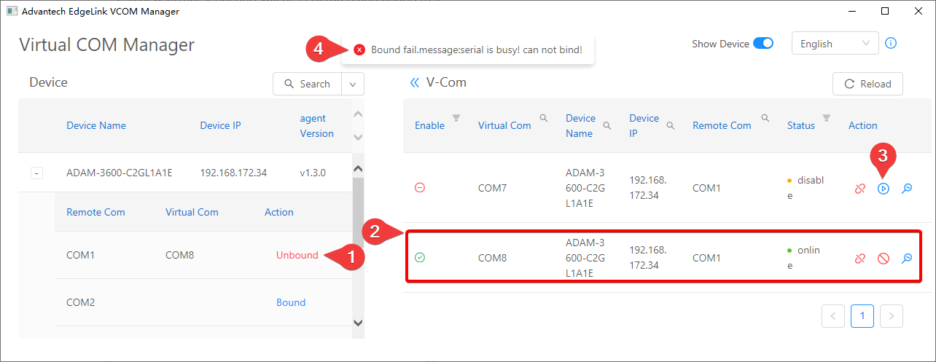The height and width of the screenshot is (362, 936).
Task: Click Virtual Com column search icon
Action: [x=544, y=117]
